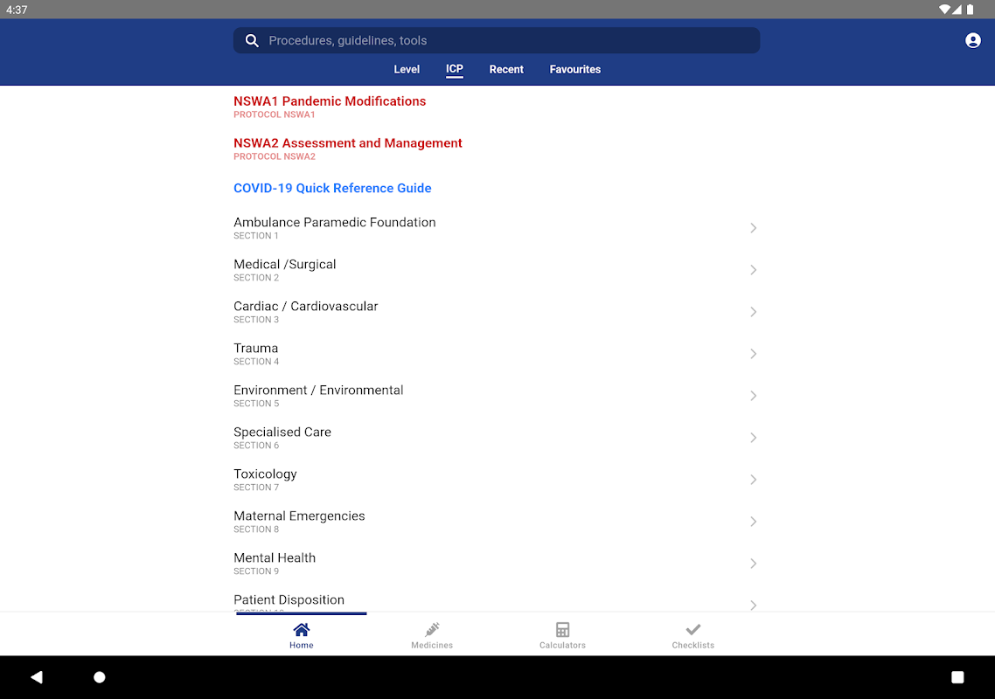Expand Trauma section chevron
This screenshot has width=995, height=699.
point(753,353)
